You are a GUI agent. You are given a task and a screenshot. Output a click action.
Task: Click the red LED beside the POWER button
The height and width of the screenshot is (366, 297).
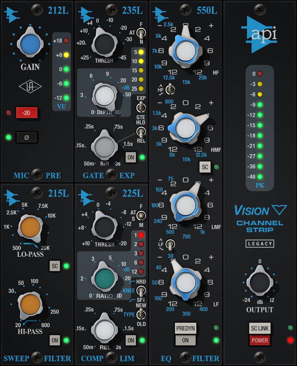(x=290, y=340)
